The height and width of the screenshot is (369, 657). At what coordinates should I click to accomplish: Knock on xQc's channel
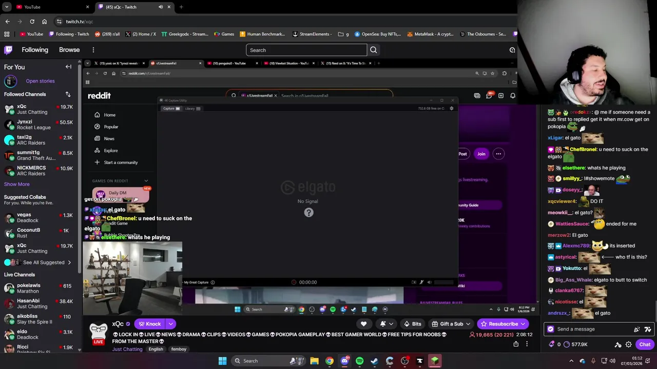(150, 324)
